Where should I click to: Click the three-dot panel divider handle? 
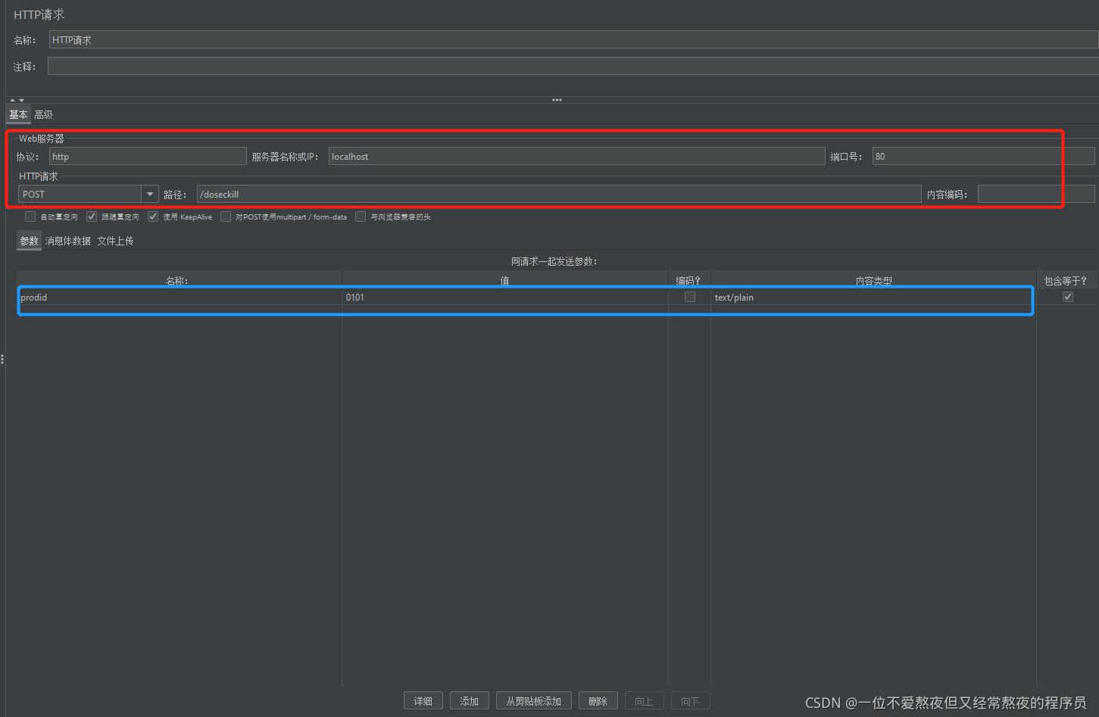point(557,100)
